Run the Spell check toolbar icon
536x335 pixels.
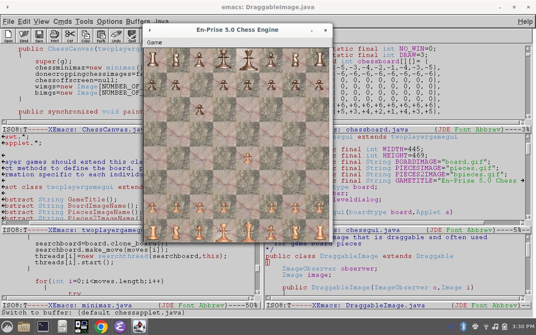[x=132, y=36]
